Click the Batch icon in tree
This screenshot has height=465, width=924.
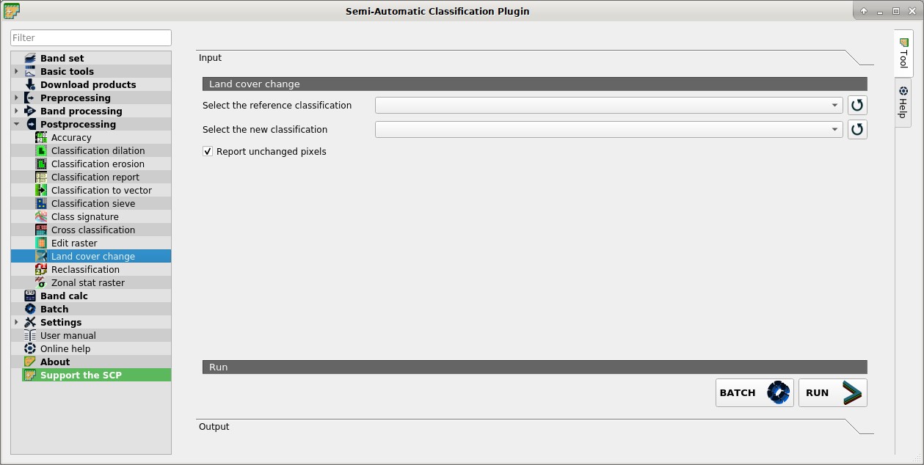(x=30, y=309)
